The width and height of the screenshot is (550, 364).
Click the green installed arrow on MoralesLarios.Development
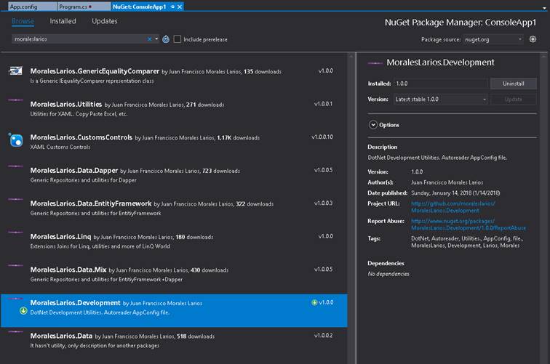(x=23, y=311)
